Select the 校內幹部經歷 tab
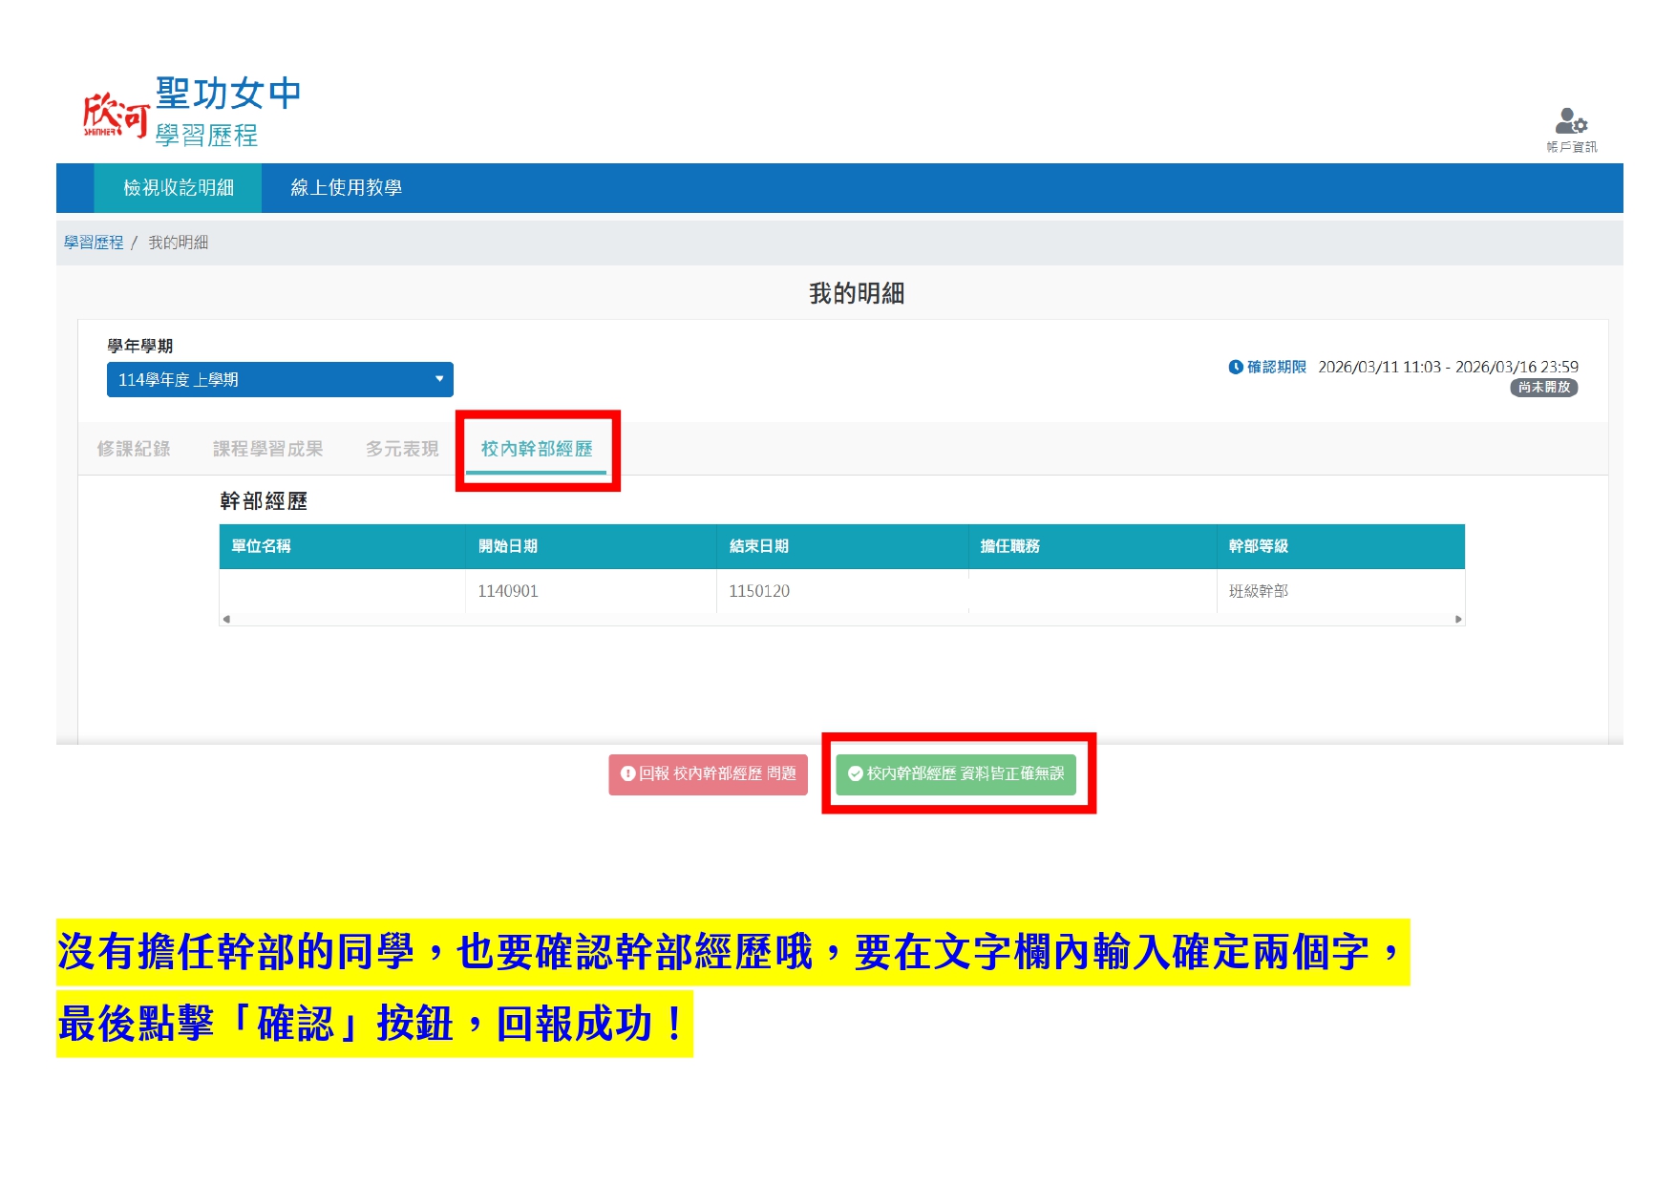 537,449
